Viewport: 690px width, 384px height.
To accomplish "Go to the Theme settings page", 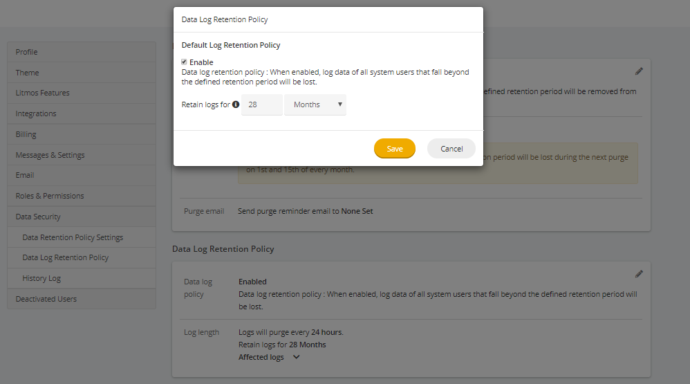I will click(82, 73).
